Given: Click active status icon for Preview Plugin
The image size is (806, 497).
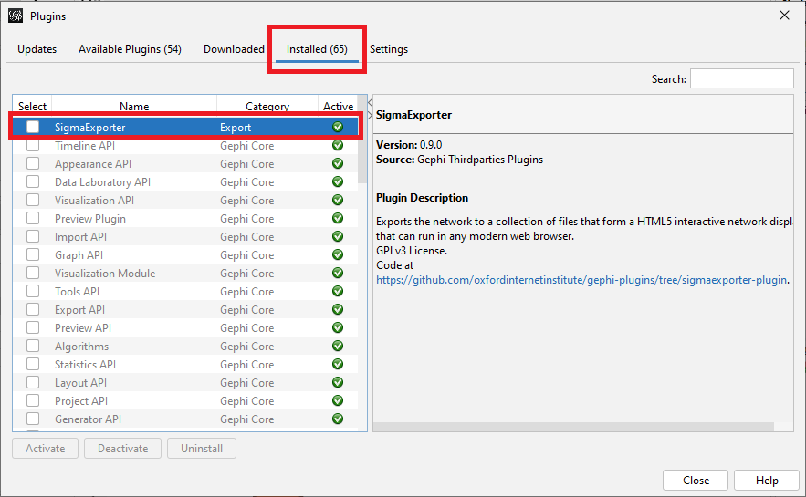Looking at the screenshot, I should 338,218.
